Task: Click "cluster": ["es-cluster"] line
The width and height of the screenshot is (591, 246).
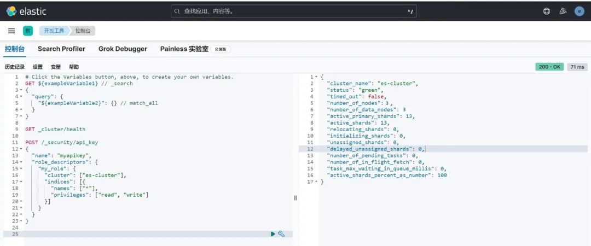Action: point(85,175)
